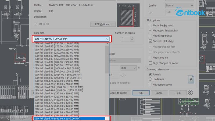215x121 pixels.
Task: Click the orientation preview page icon
Action: (191, 79)
